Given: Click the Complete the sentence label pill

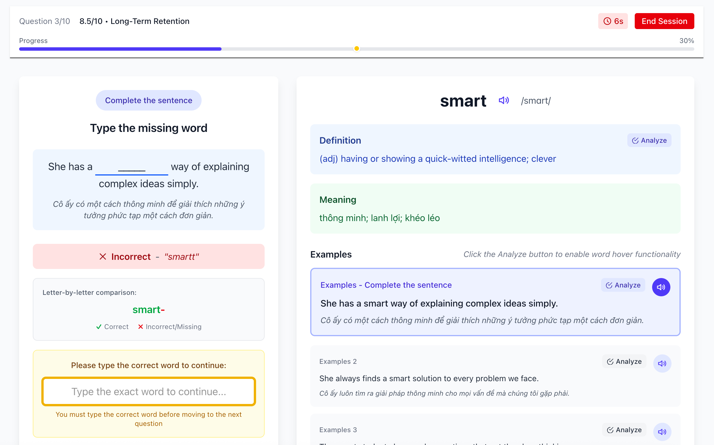Looking at the screenshot, I should 149,100.
